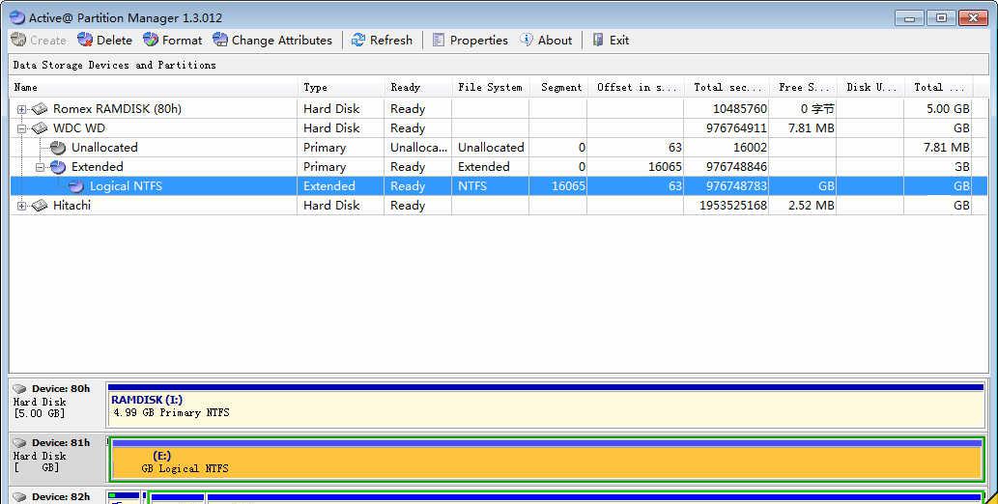Expand the Romex RAMDISK tree node
998x504 pixels.
21,109
